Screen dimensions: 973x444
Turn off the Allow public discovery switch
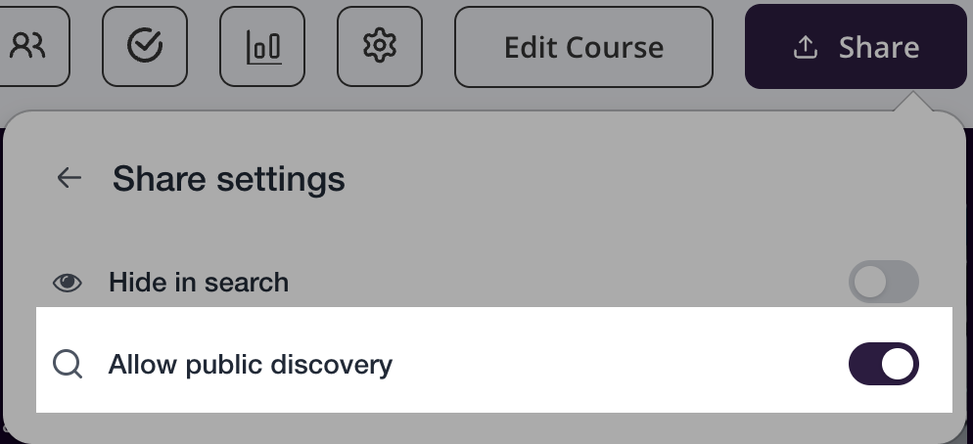tap(883, 365)
